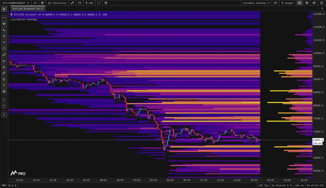Image resolution: width=326 pixels, height=188 pixels.
Task: Click the Liquidation Heatmap indicator label
Action: pyautogui.click(x=23, y=19)
